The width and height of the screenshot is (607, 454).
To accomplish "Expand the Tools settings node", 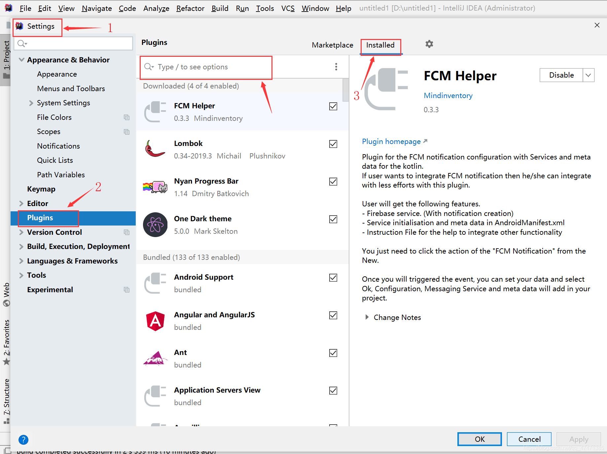I will pos(21,275).
